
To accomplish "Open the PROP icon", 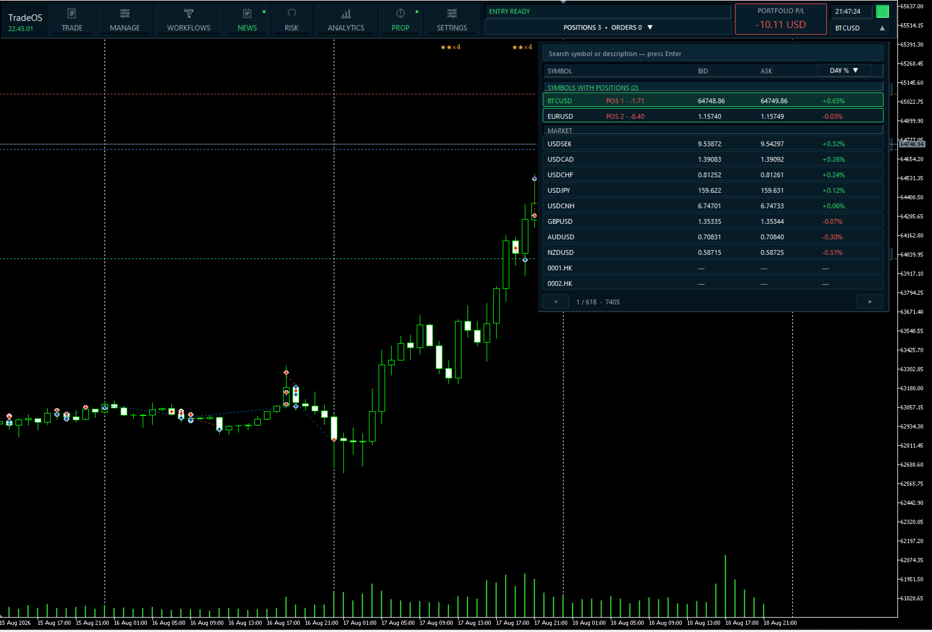I will (401, 13).
